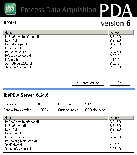Select GenuineChannels.dll in the top list
The width and height of the screenshot is (137, 155).
[x=68, y=67]
